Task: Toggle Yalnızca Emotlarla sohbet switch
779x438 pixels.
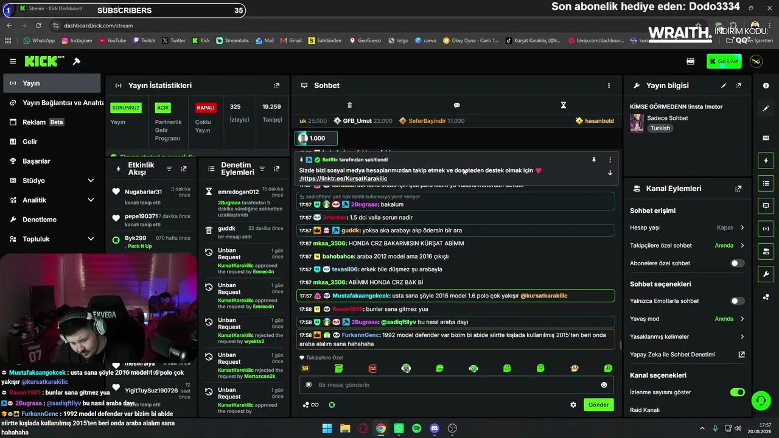Action: 737,301
